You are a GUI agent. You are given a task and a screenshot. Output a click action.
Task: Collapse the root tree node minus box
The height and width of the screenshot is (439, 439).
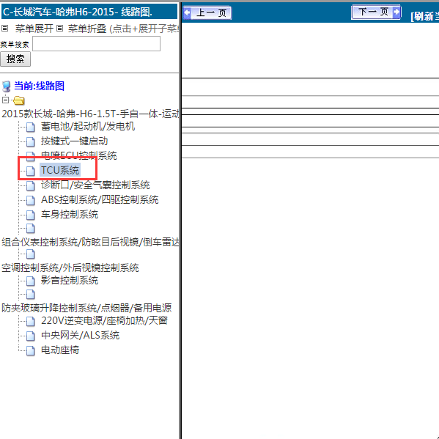tap(5, 100)
